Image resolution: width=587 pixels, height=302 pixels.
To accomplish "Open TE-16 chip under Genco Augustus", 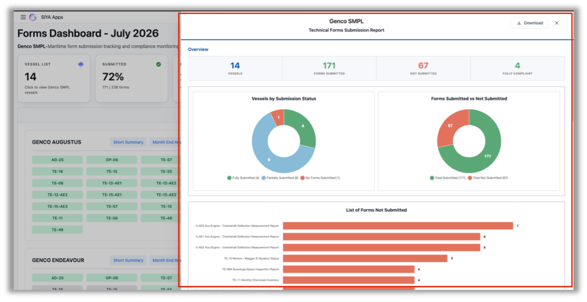I will tap(57, 172).
